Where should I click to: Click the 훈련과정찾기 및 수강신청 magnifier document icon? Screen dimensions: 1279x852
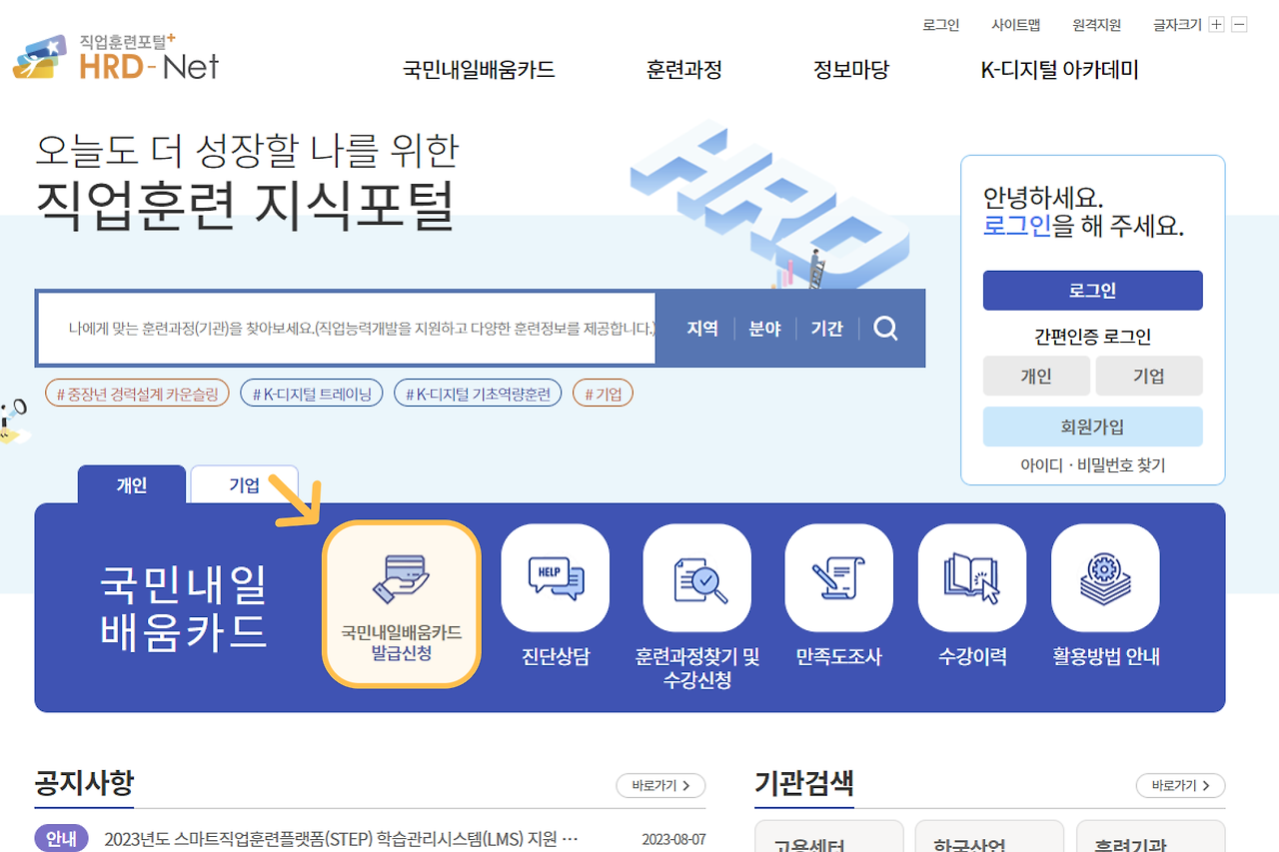tap(696, 577)
